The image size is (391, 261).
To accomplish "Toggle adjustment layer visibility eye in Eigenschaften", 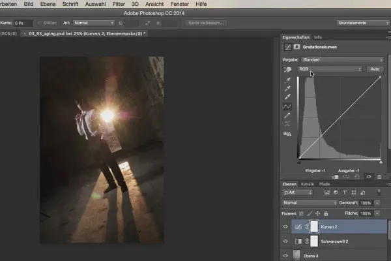I will pyautogui.click(x=369, y=177).
